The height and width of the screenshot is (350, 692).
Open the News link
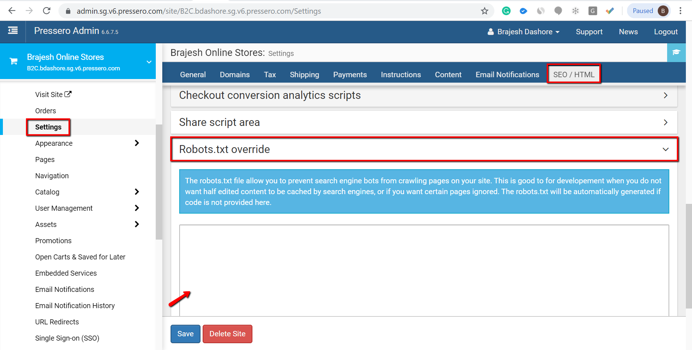pyautogui.click(x=628, y=32)
